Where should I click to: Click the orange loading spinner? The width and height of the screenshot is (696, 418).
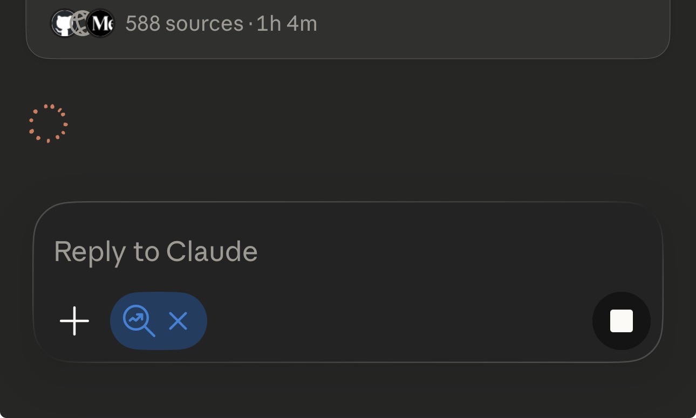tap(48, 124)
